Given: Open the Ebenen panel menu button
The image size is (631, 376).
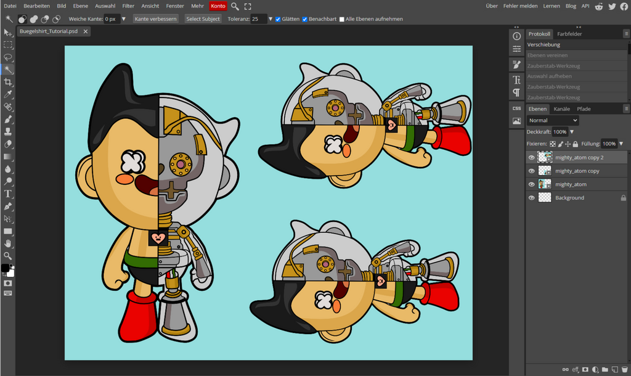Looking at the screenshot, I should coord(626,108).
